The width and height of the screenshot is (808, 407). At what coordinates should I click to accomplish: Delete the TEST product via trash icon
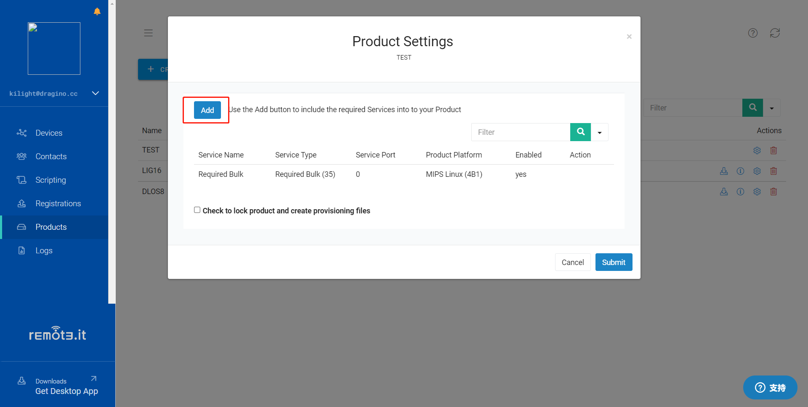(773, 150)
